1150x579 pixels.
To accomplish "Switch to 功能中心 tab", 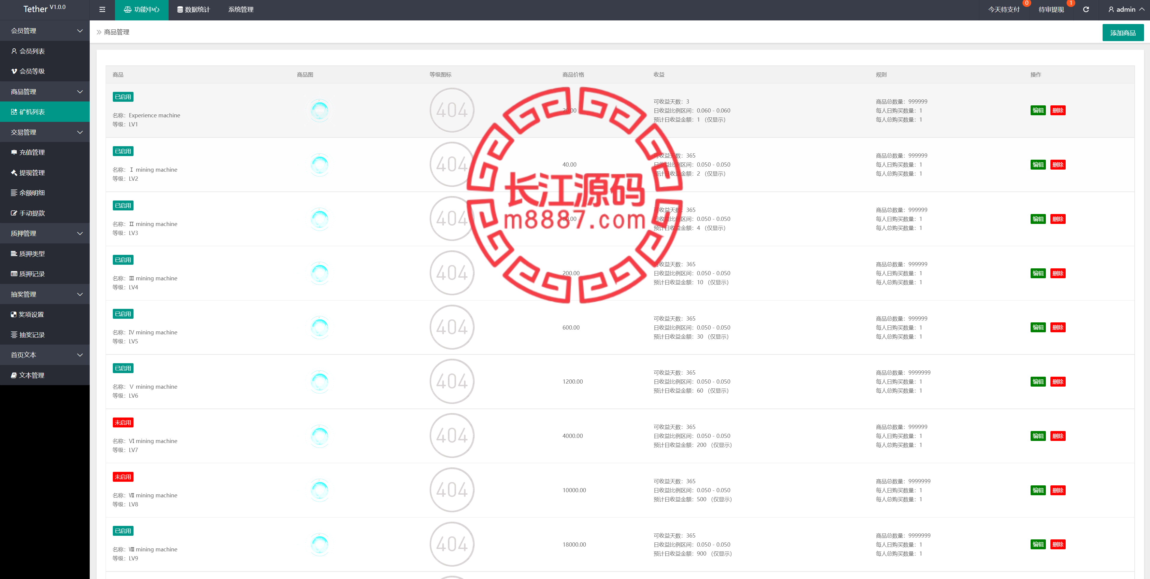I will click(142, 10).
